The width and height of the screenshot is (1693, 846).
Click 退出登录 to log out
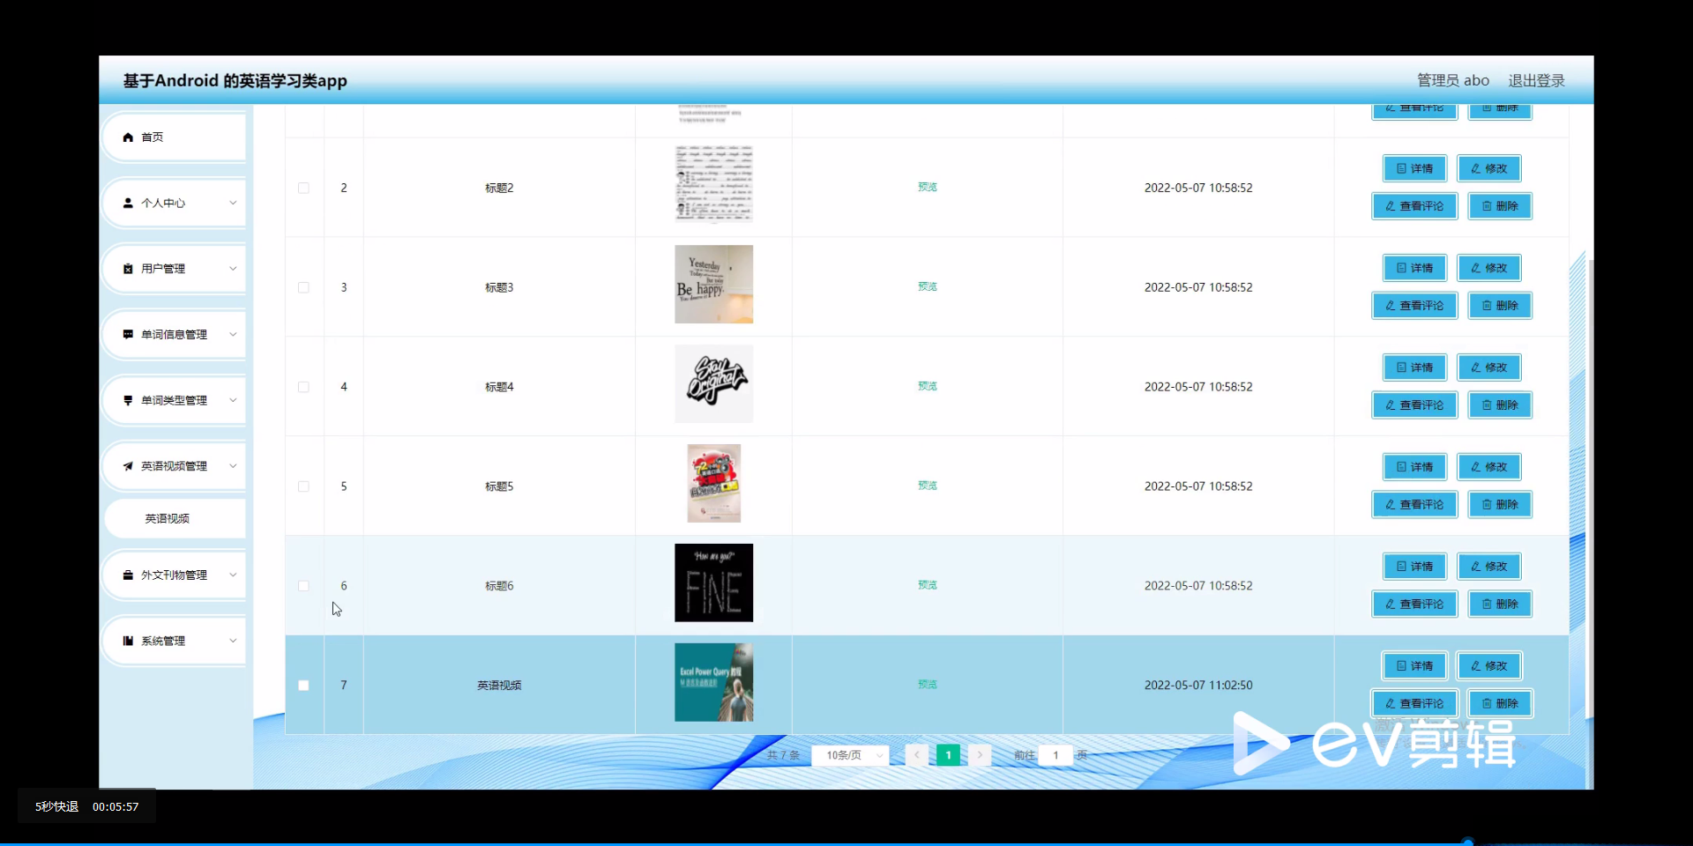[x=1536, y=79]
